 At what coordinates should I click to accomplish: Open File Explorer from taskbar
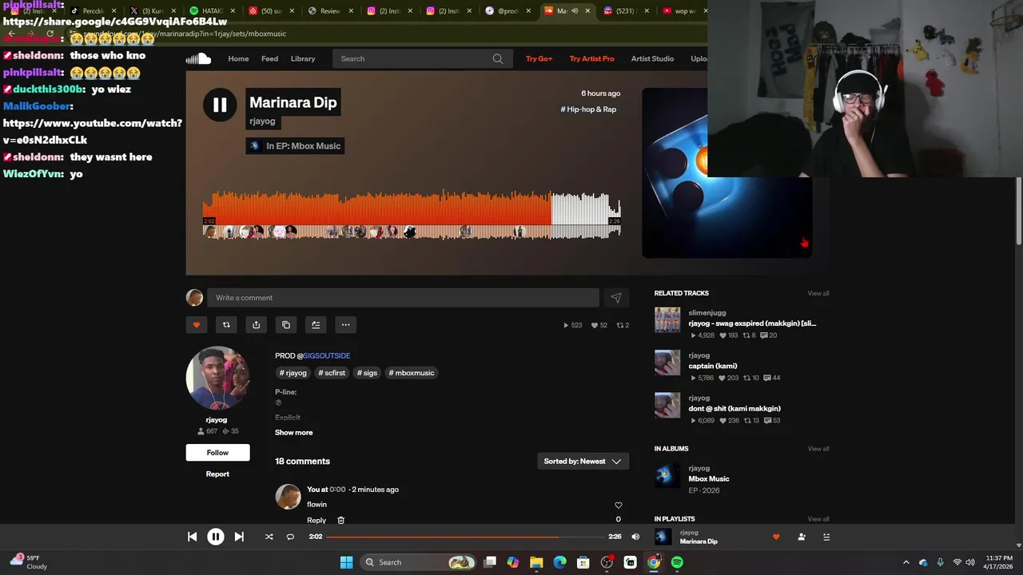click(x=536, y=562)
